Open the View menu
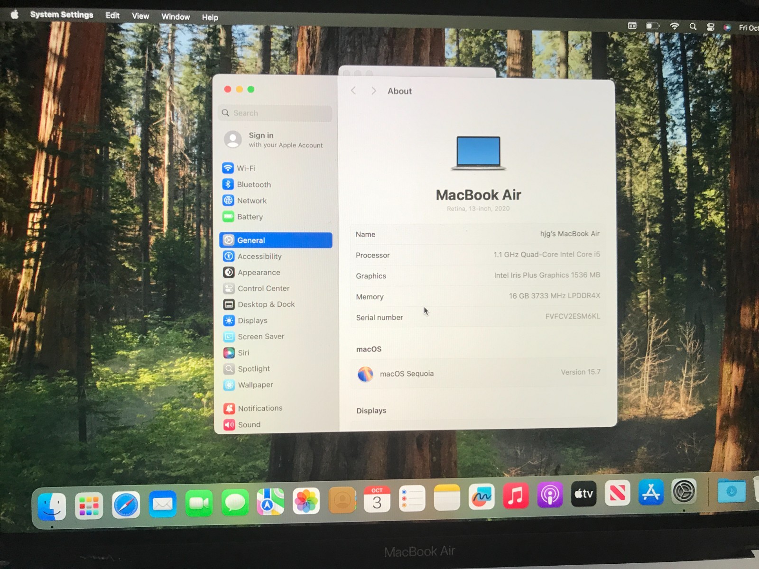This screenshot has height=569, width=759. tap(140, 16)
